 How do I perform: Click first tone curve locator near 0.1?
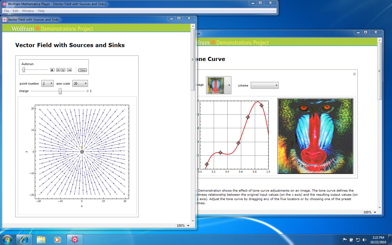pos(207,164)
